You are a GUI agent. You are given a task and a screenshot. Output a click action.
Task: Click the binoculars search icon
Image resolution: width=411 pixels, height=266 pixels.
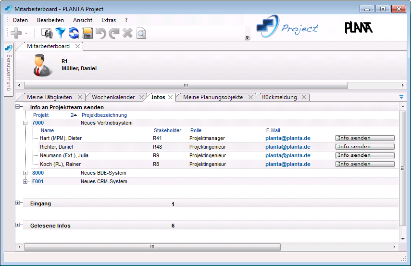point(47,33)
